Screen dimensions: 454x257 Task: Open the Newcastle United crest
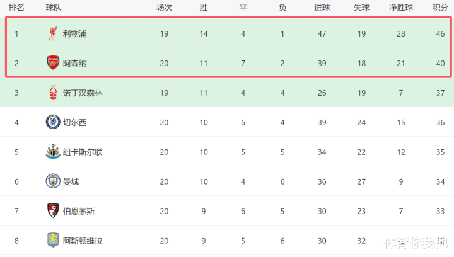click(53, 151)
